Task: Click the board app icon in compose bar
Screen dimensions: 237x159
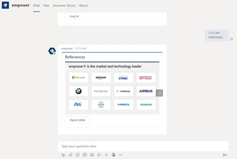Action: click(113, 155)
